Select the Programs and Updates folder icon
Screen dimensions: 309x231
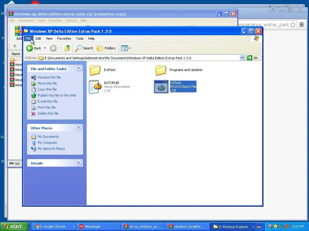tap(161, 70)
